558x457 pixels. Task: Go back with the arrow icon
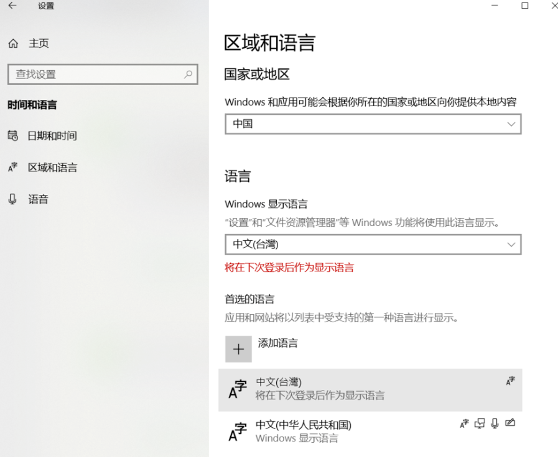click(12, 6)
